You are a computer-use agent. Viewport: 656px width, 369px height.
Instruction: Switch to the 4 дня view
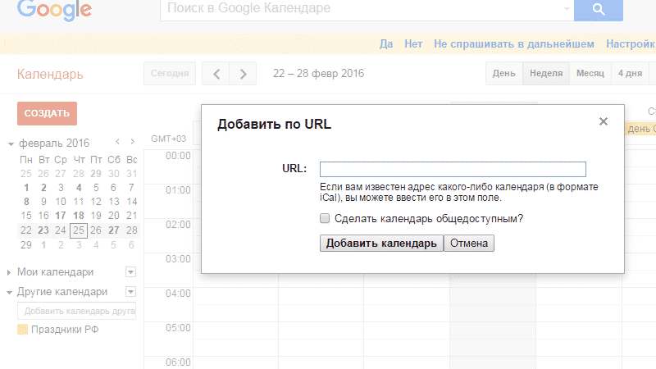click(630, 74)
